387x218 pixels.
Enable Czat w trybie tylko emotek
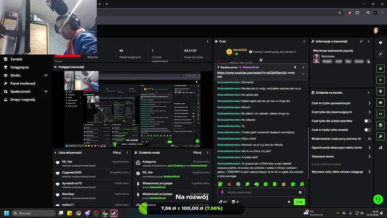coord(367,130)
